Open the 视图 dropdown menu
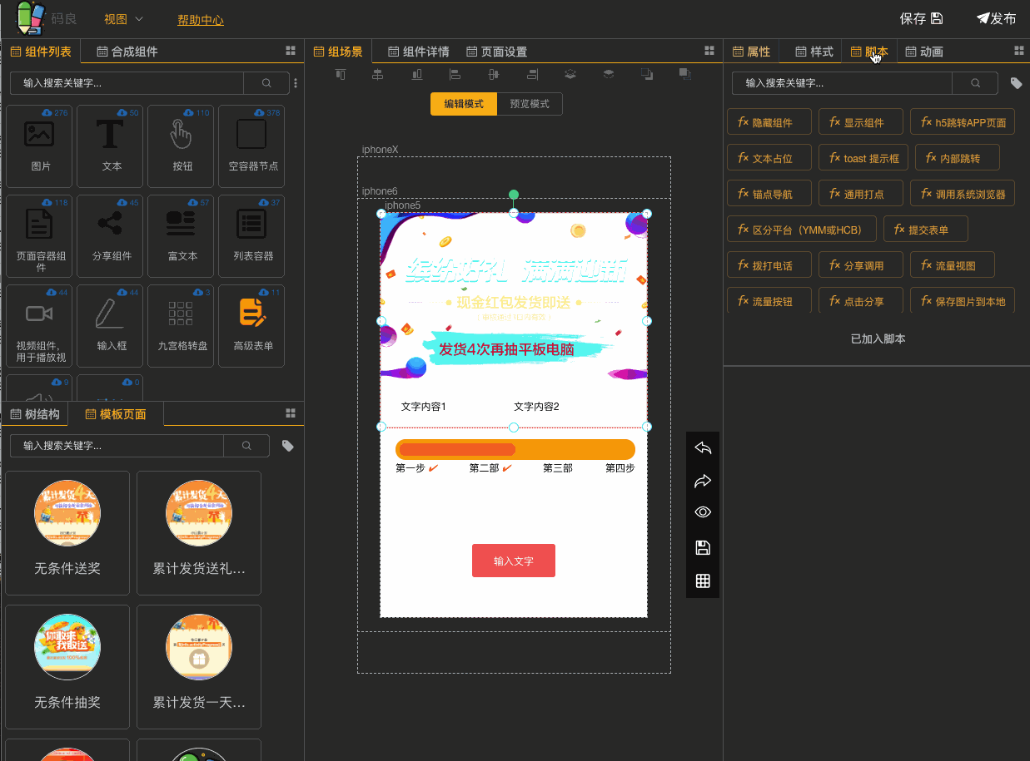The height and width of the screenshot is (761, 1030). [123, 18]
